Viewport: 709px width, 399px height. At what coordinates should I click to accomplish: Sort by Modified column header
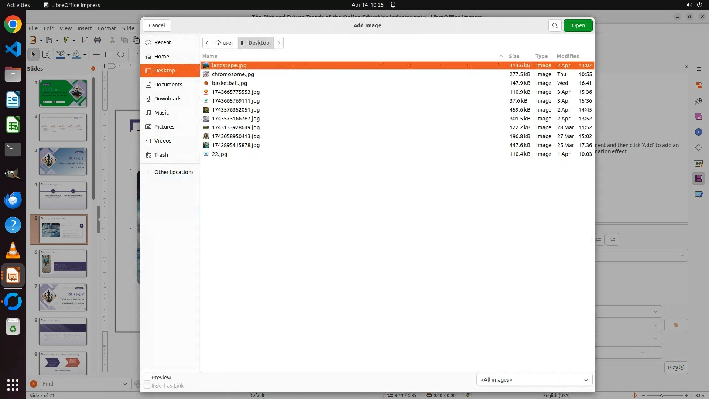(x=568, y=56)
